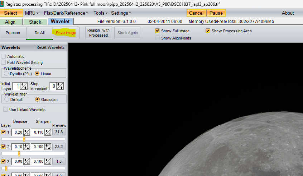Click the highlighted Save image button

(66, 33)
